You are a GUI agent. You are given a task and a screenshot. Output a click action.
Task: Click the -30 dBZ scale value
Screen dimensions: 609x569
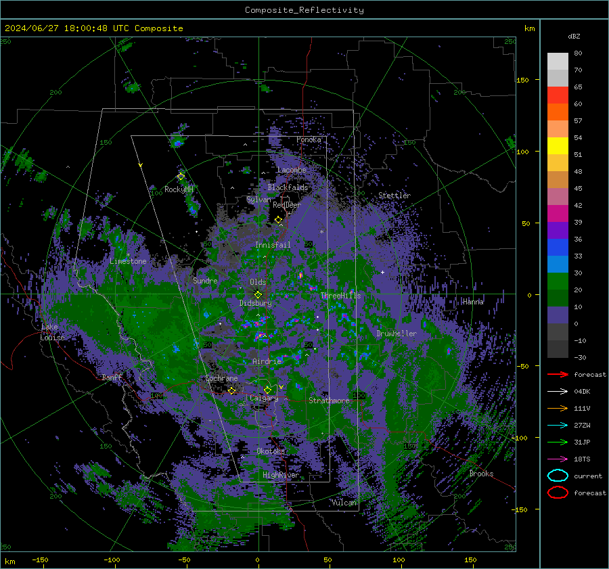[580, 357]
